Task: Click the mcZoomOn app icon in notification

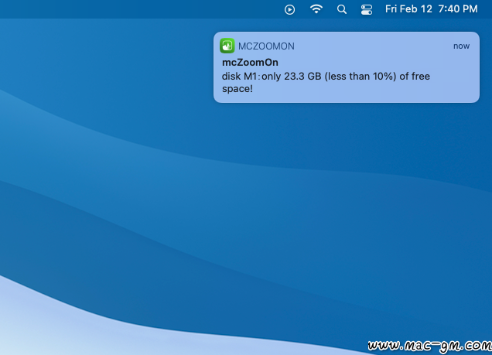Action: coord(227,46)
